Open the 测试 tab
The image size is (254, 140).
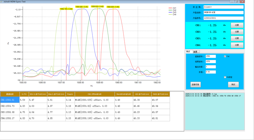coord(188,52)
